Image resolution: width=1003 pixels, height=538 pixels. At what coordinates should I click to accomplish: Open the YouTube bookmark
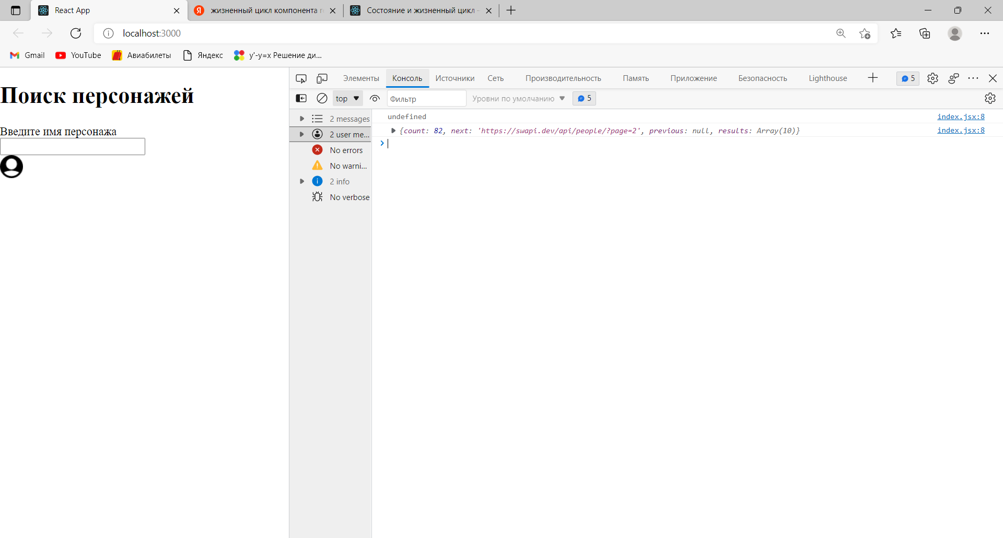click(78, 55)
